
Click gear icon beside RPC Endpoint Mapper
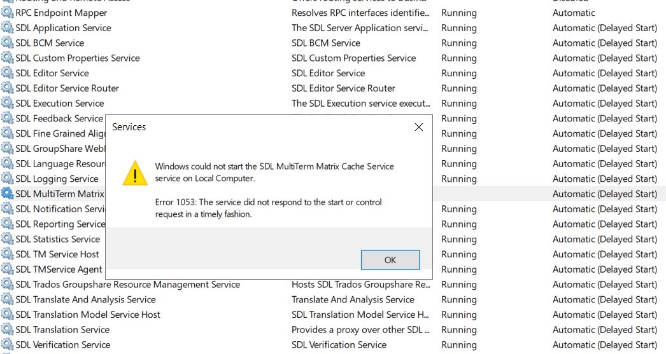7,13
